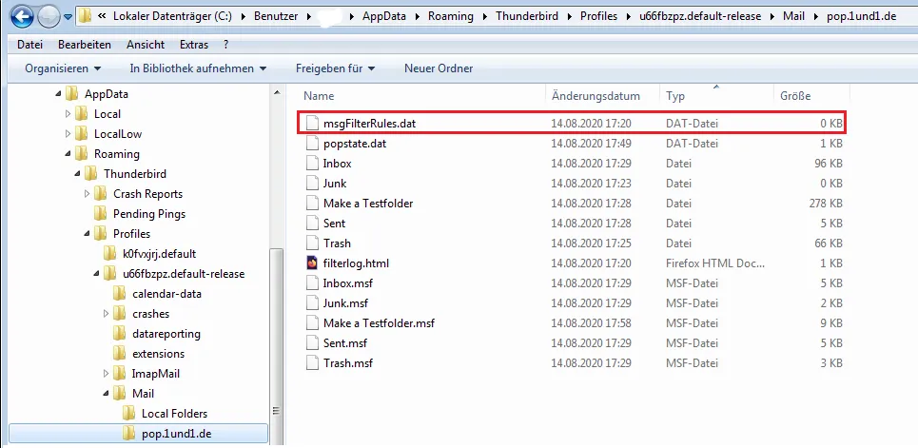Click the Inbox.msf file icon
Screen dimensions: 918x448
311,283
